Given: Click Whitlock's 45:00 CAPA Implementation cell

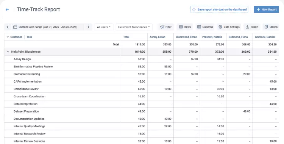Looking at the screenshot, I should (x=273, y=81).
